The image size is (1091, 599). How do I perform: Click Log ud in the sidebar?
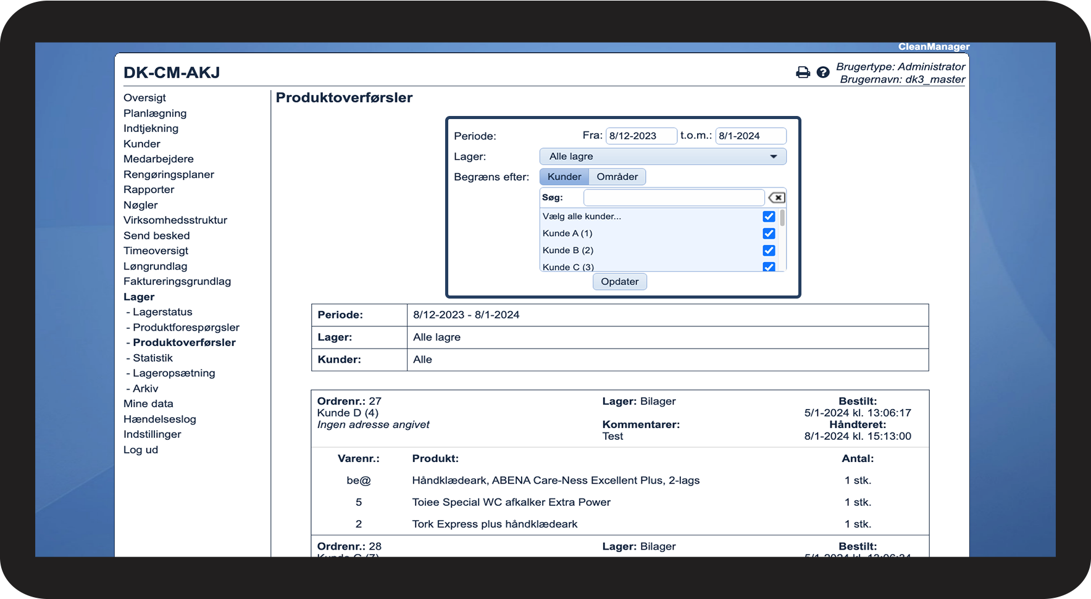pyautogui.click(x=141, y=450)
